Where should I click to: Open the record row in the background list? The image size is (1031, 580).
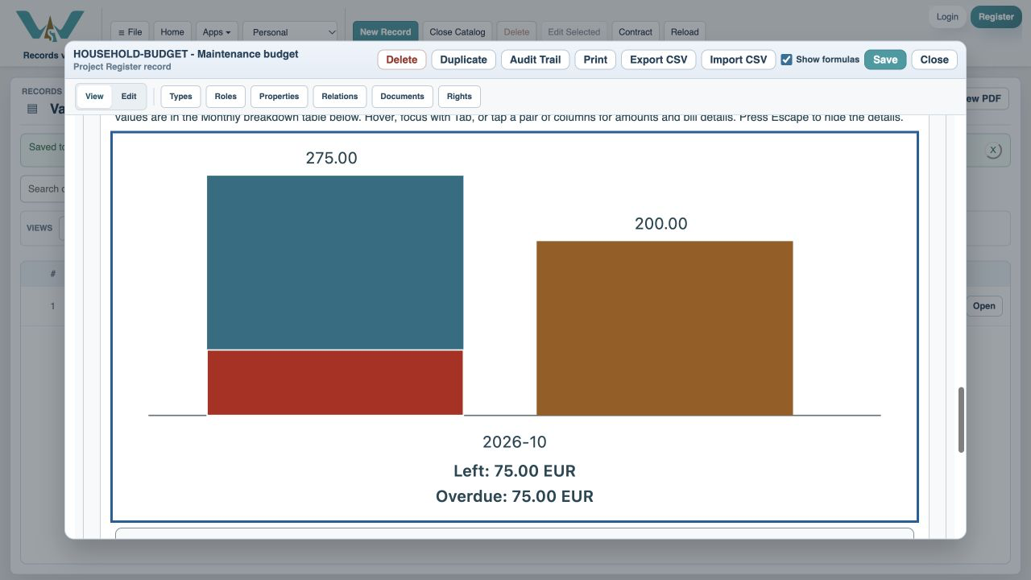coord(984,306)
